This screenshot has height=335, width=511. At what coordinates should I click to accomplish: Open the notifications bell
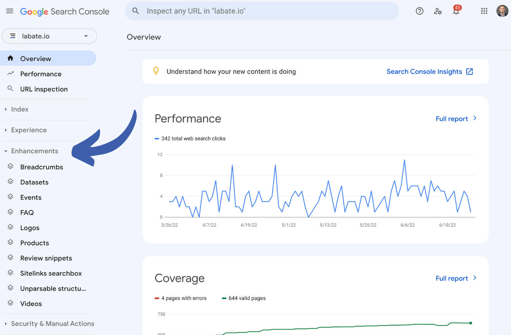click(456, 11)
